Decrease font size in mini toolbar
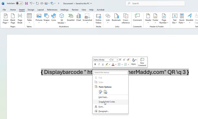 (x=124, y=60)
